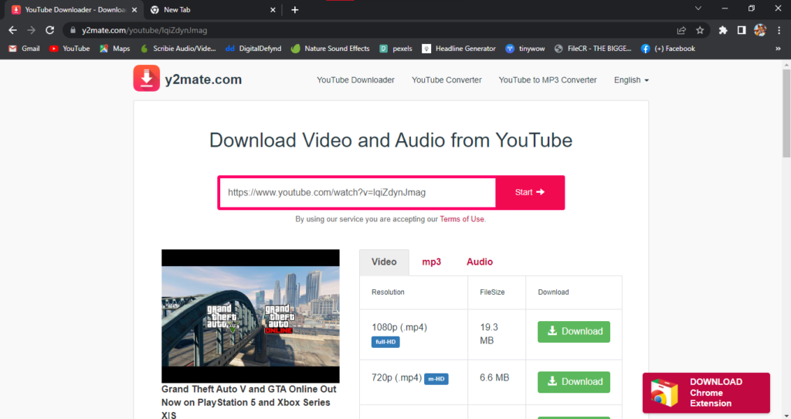Open the Headline Generator bookmark
Screen dimensions: 791x419
coord(459,49)
